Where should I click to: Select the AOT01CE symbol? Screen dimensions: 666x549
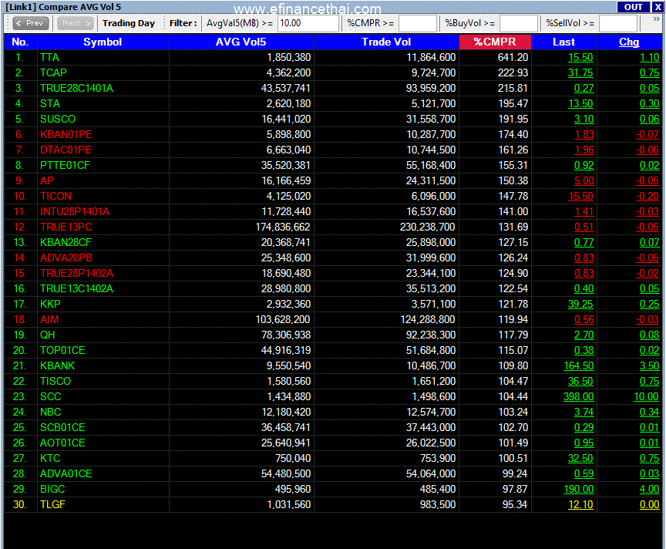(x=63, y=443)
